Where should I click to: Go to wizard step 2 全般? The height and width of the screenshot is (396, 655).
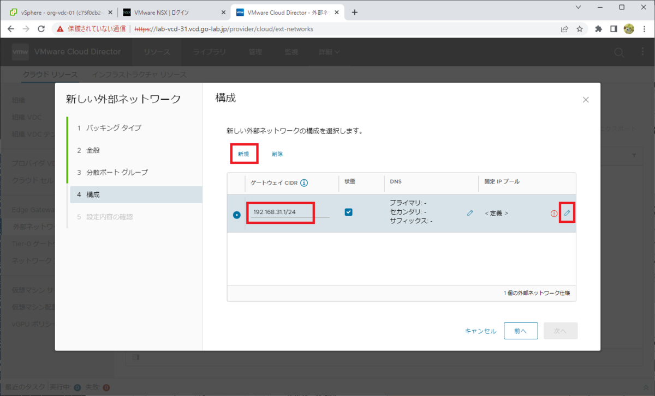tap(136, 150)
